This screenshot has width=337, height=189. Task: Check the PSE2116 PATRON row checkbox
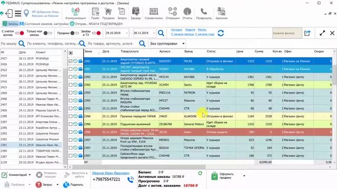[71, 92]
